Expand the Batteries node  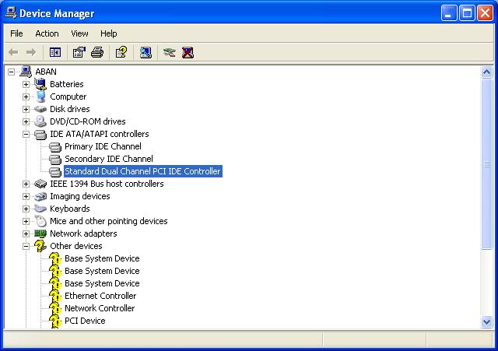coord(26,84)
